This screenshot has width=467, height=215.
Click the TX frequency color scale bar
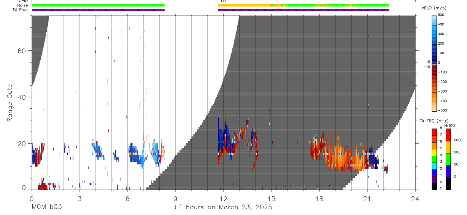click(434, 159)
